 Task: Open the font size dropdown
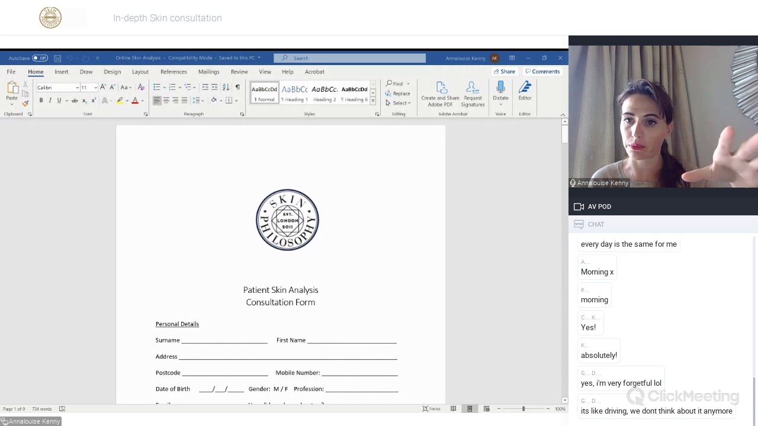click(95, 88)
